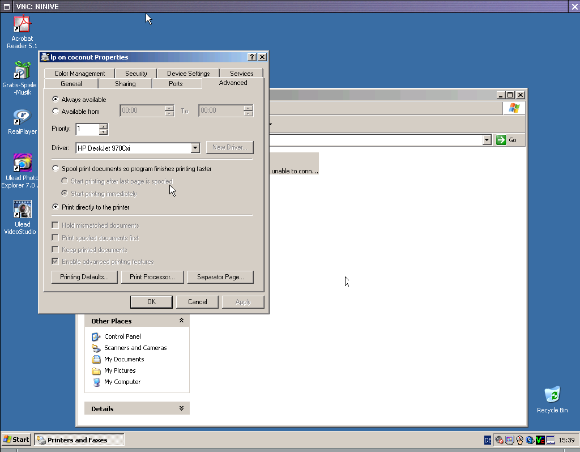Viewport: 580px width, 452px height.
Task: Select the Available from radio button
Action: click(x=56, y=112)
